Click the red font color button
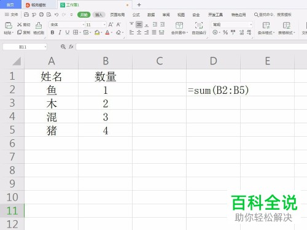This screenshot has height=230, width=307. coord(107,33)
